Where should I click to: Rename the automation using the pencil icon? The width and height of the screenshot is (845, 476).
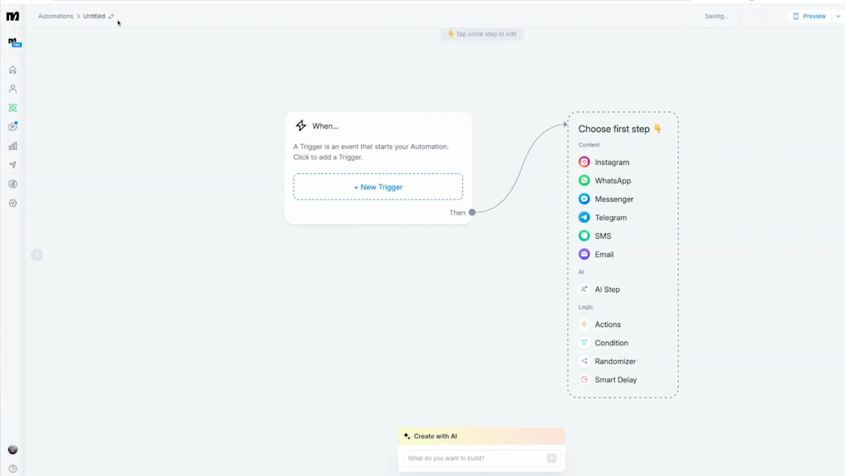pyautogui.click(x=111, y=16)
